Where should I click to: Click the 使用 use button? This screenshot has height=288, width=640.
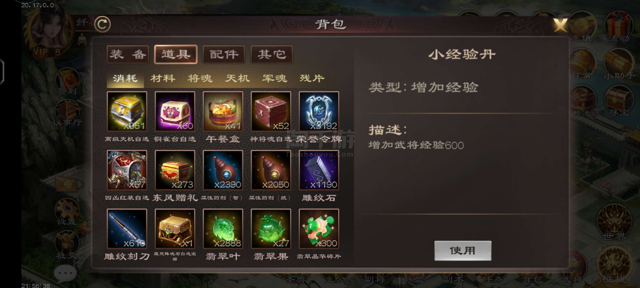pyautogui.click(x=463, y=251)
